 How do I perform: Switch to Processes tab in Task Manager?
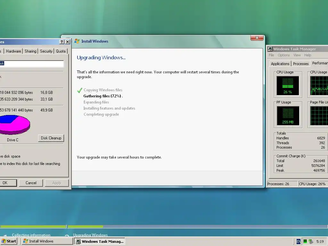coord(301,64)
